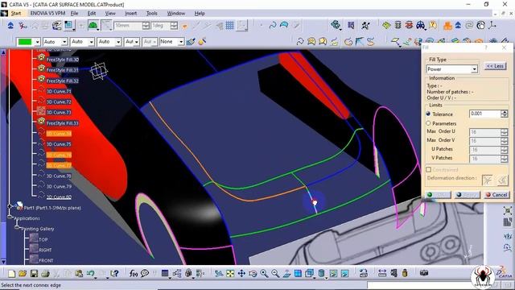Click the grid display icon in top toolbar
The image size is (515, 290).
(229, 25)
